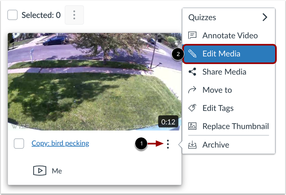
Task: Choose the Move to option
Action: click(x=229, y=90)
